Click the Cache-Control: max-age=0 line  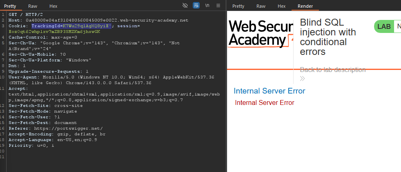[x=43, y=37]
